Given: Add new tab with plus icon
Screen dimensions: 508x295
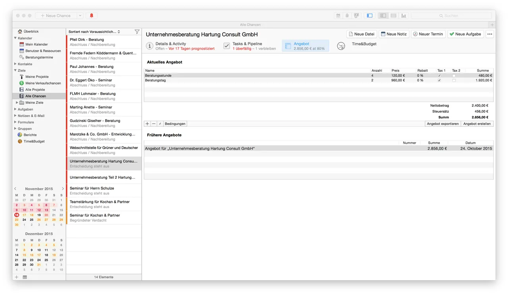Looking at the screenshot, I should pyautogui.click(x=492, y=25).
